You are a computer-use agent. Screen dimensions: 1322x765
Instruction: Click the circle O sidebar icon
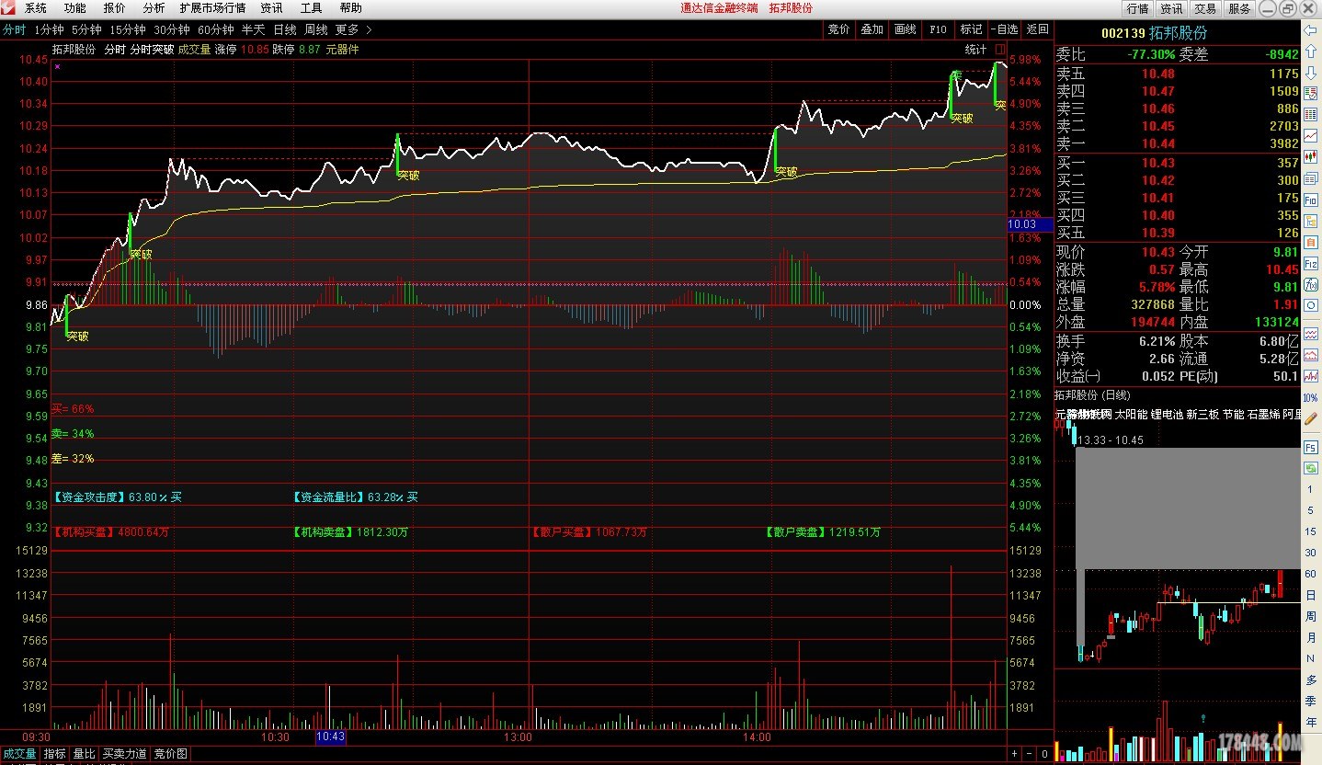click(1311, 304)
